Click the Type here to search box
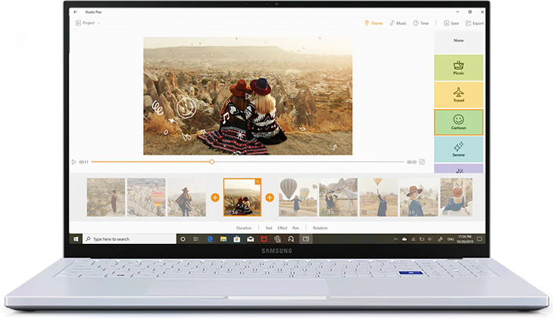 tap(130, 239)
